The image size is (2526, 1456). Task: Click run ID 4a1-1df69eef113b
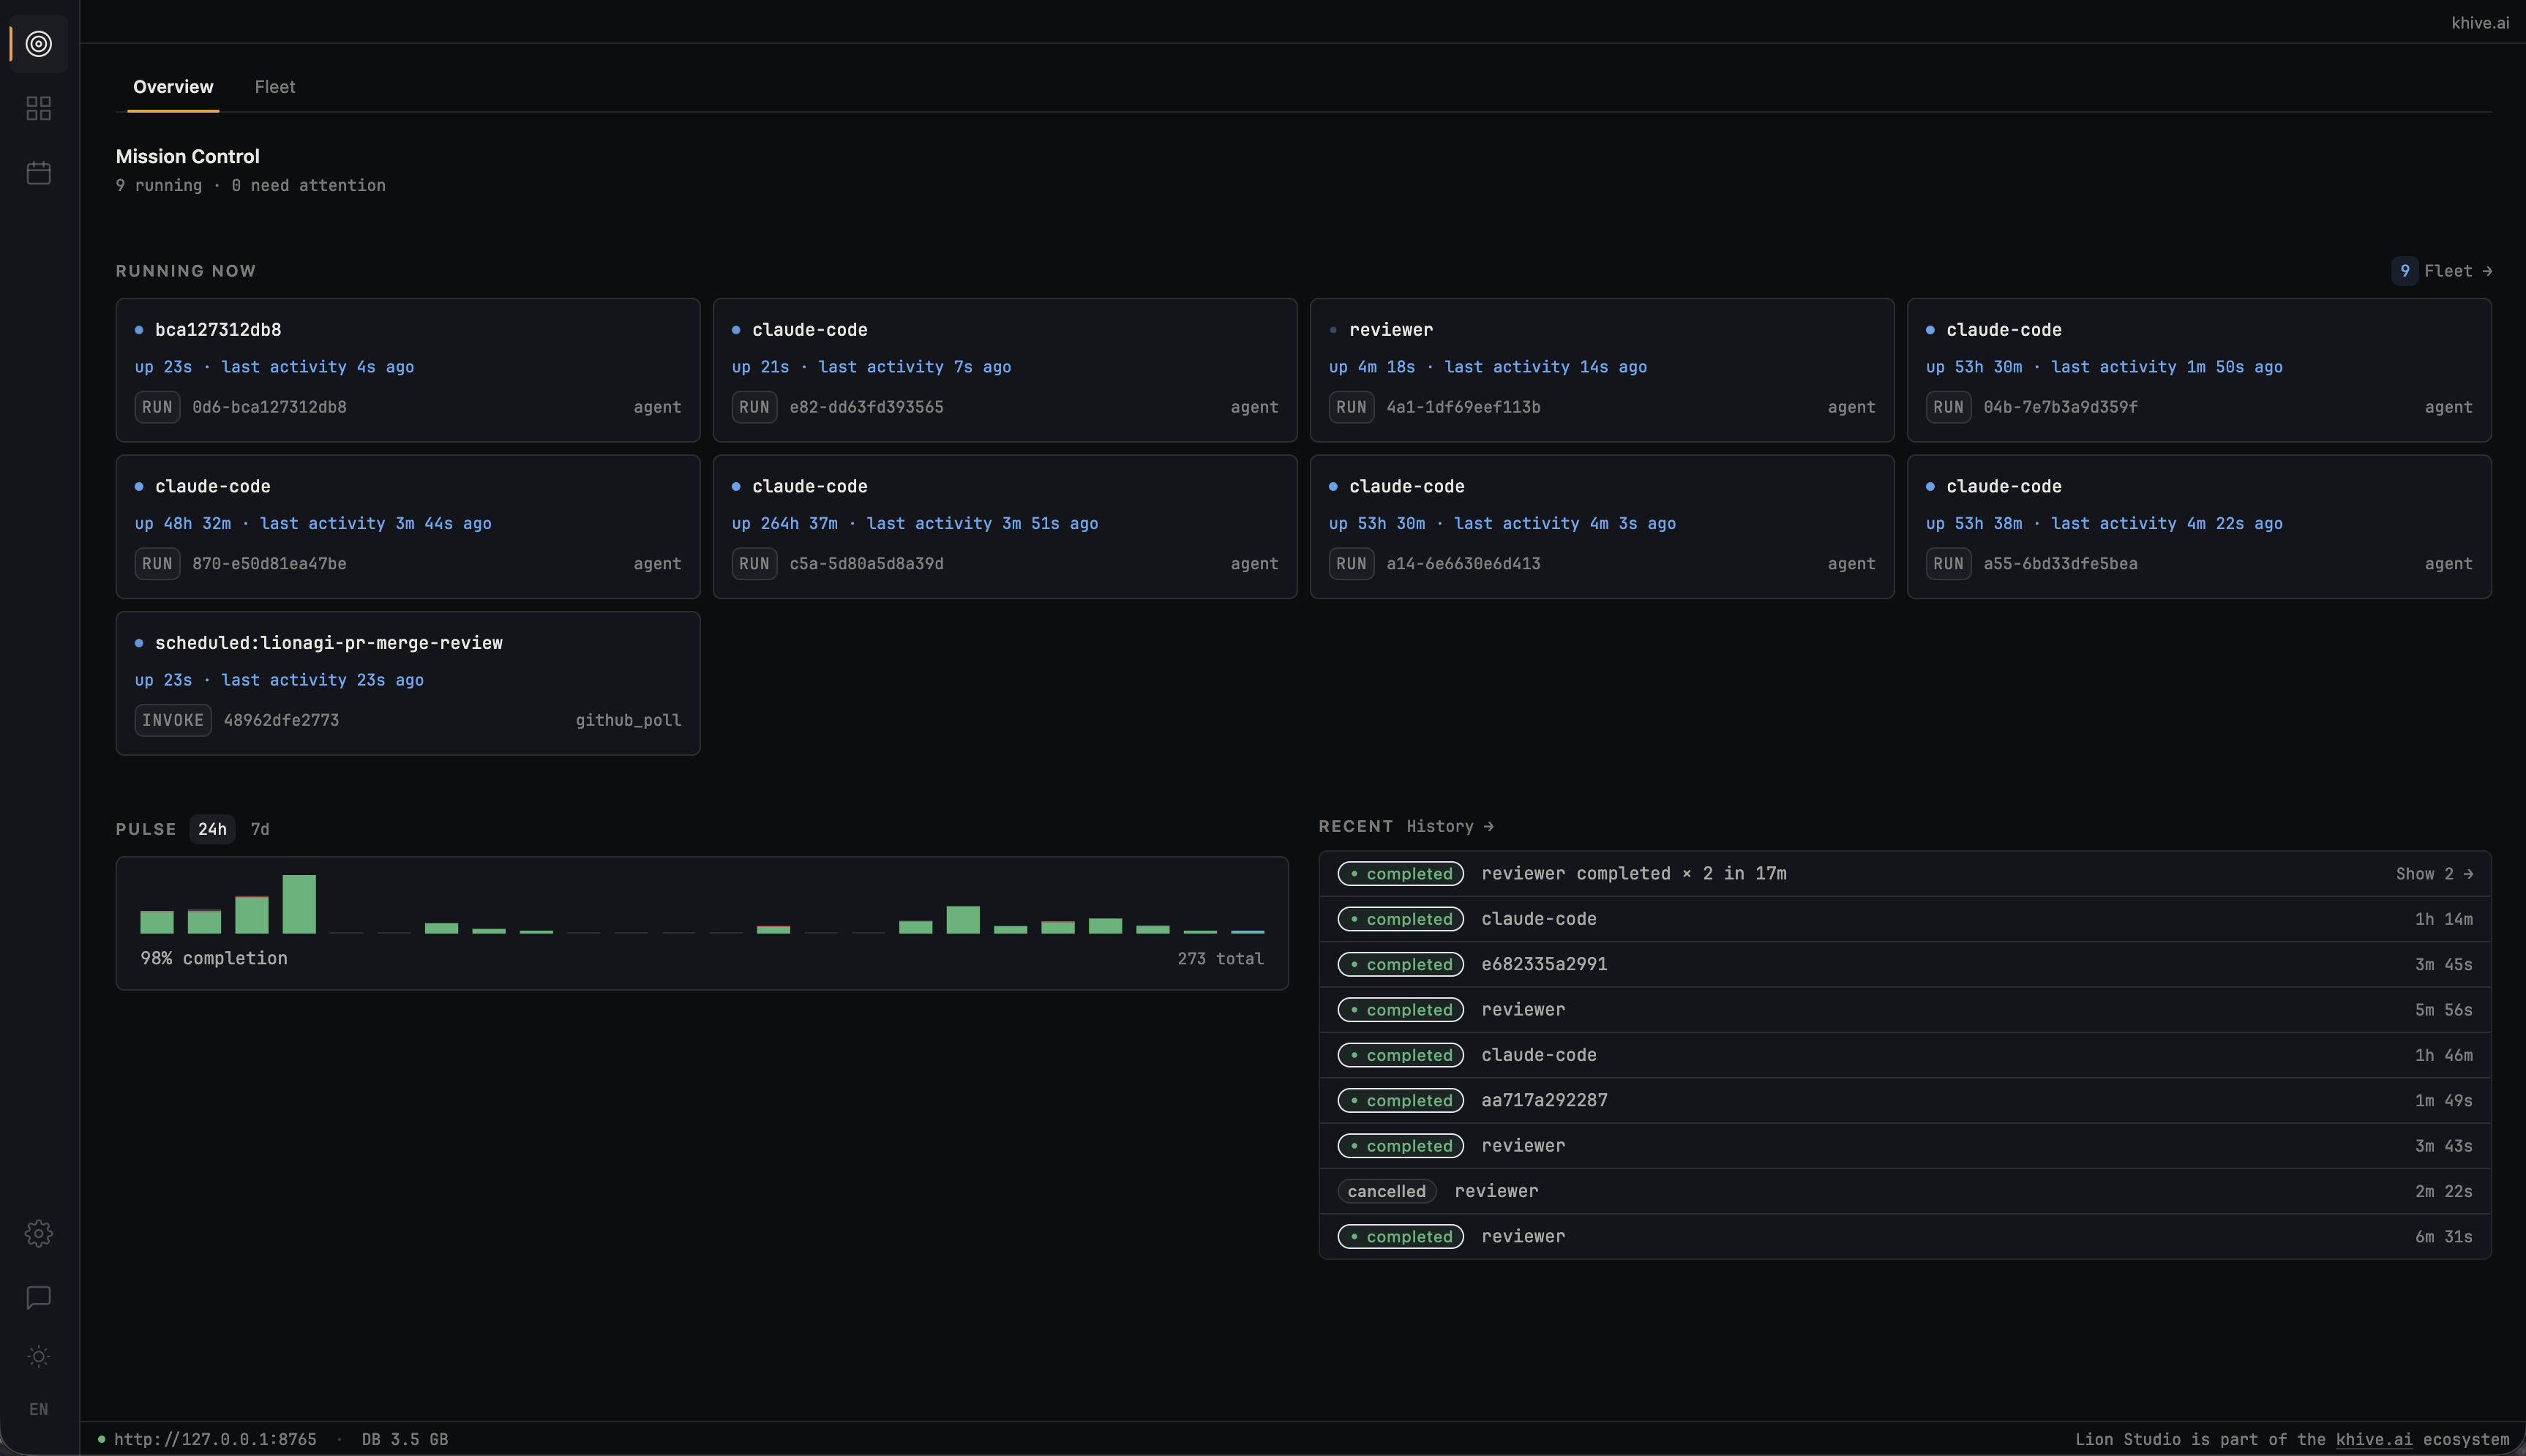1463,407
